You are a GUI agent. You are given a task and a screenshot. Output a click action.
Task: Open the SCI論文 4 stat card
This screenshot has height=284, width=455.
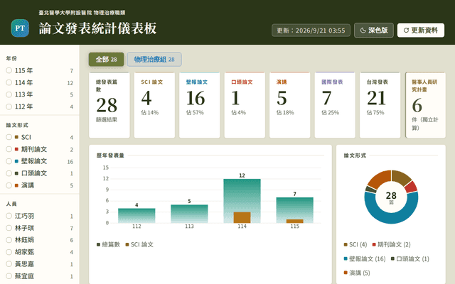(154, 105)
